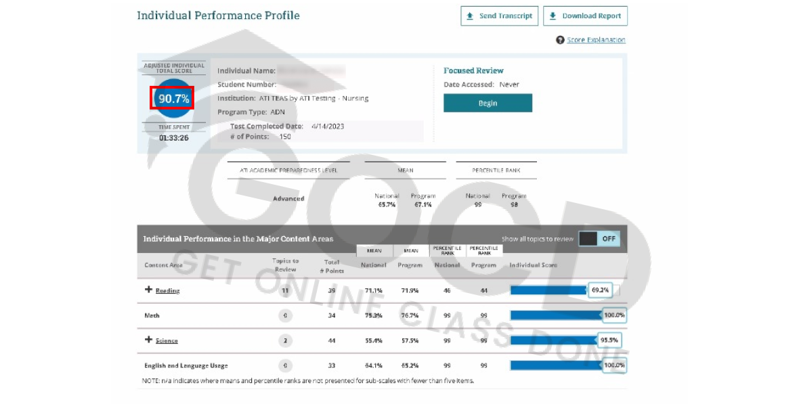799x404 pixels.
Task: Open the Reading content area link
Action: pos(167,291)
